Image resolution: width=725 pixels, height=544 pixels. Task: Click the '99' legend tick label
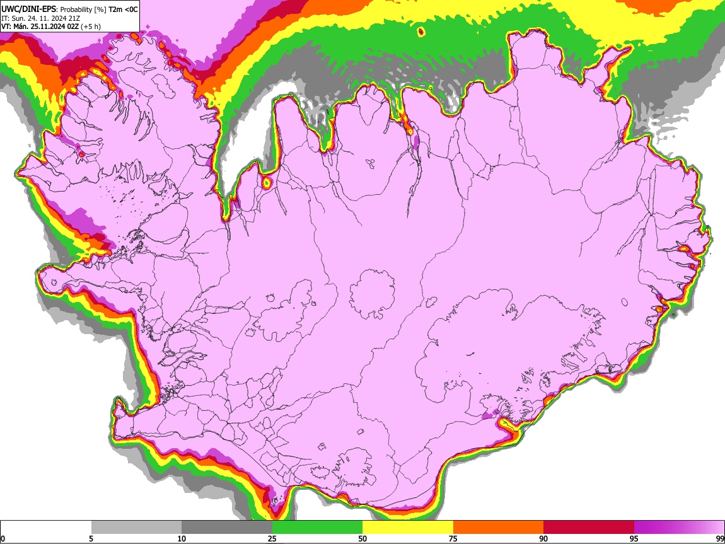pyautogui.click(x=719, y=538)
